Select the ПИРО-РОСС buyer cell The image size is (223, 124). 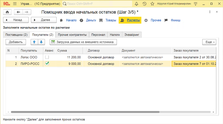pos(31,64)
